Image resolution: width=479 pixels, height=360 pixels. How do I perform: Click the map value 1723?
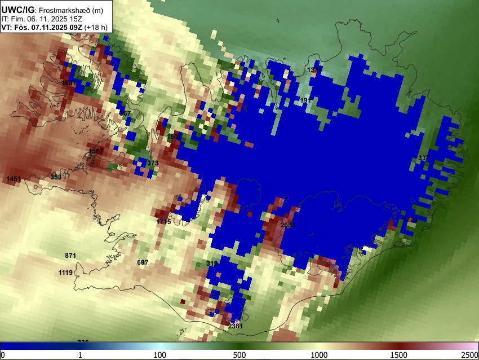(410, 219)
